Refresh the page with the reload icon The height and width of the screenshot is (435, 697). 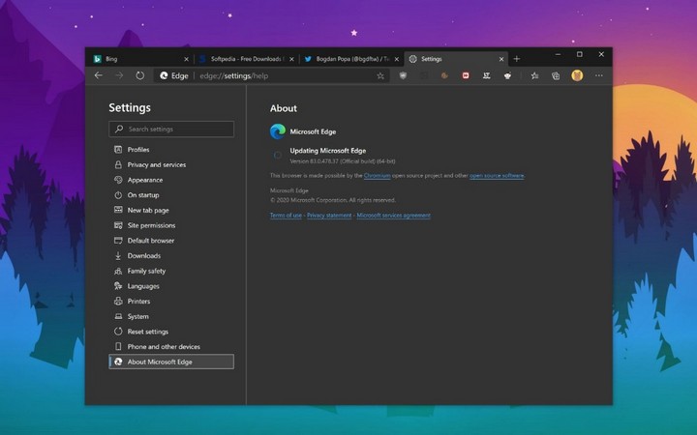[x=140, y=75]
